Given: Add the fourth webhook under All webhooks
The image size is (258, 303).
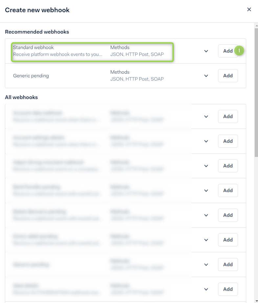Looking at the screenshot, I should click(x=228, y=190).
